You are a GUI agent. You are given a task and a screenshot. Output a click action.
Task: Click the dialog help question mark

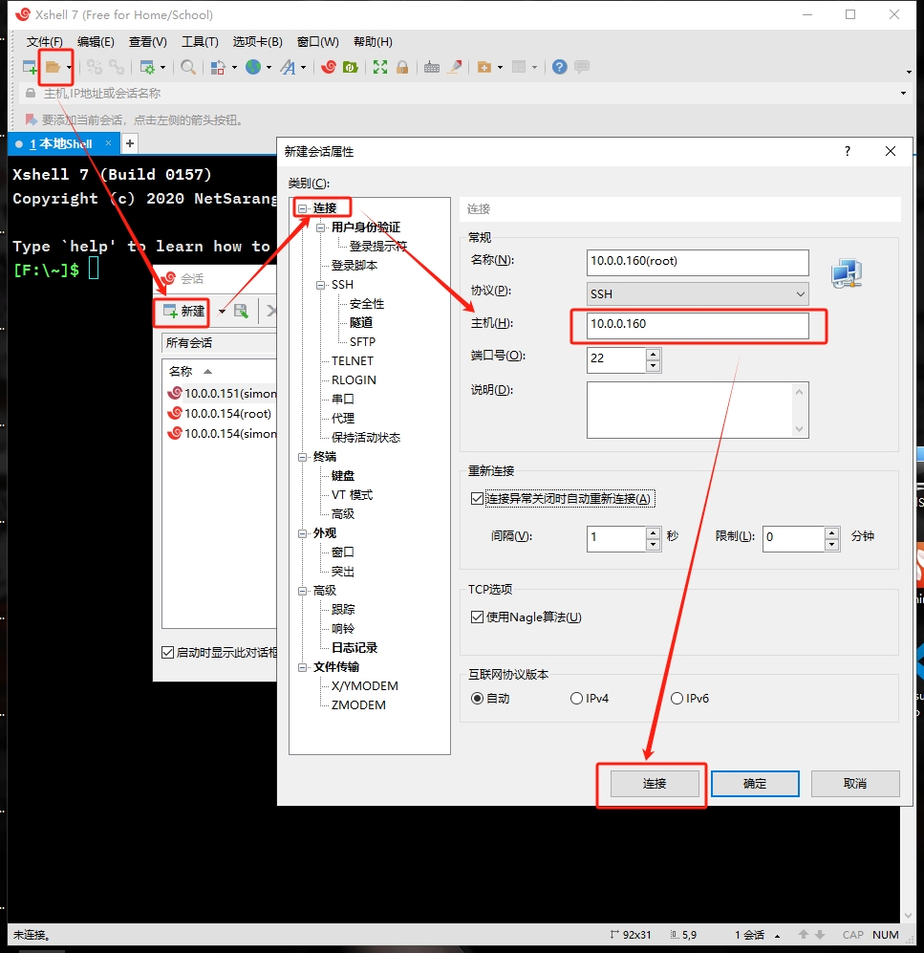pyautogui.click(x=848, y=151)
